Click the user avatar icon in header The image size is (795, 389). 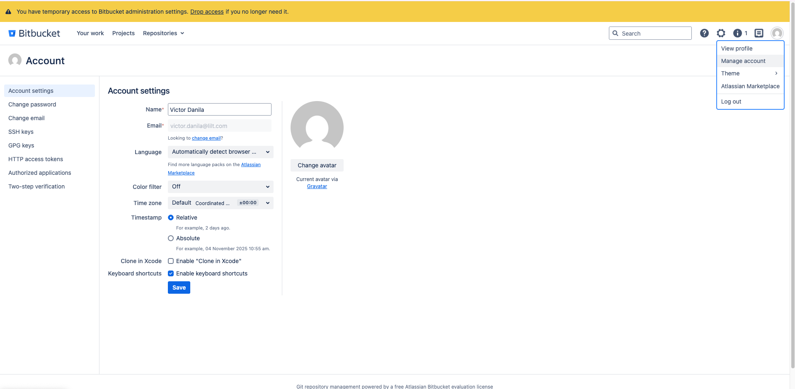tap(777, 33)
